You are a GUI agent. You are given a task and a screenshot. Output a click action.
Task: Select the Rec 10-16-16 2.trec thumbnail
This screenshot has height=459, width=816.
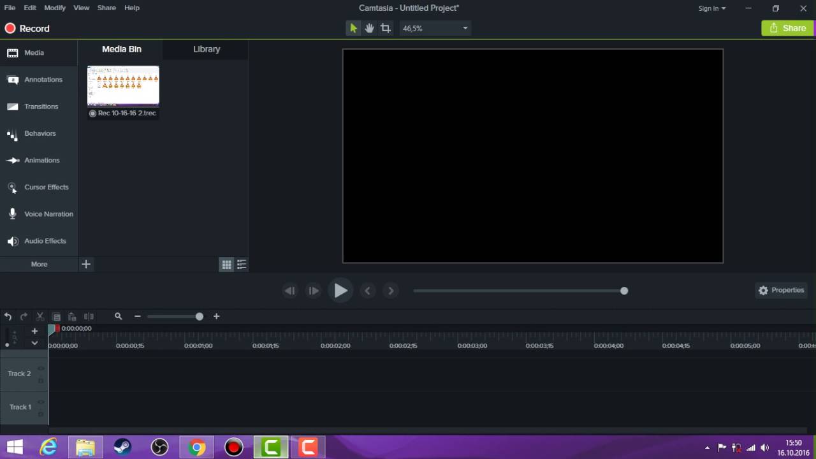[x=123, y=85]
